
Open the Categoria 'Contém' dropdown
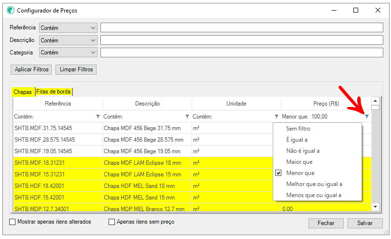pyautogui.click(x=68, y=53)
